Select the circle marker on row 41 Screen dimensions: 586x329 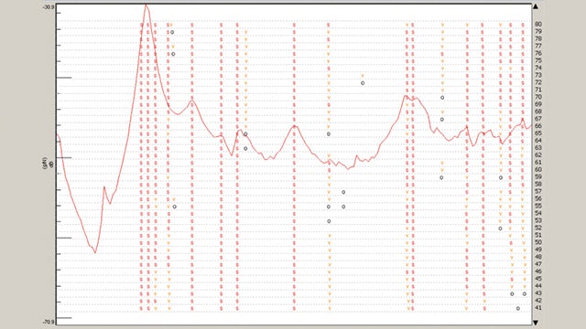(518, 309)
